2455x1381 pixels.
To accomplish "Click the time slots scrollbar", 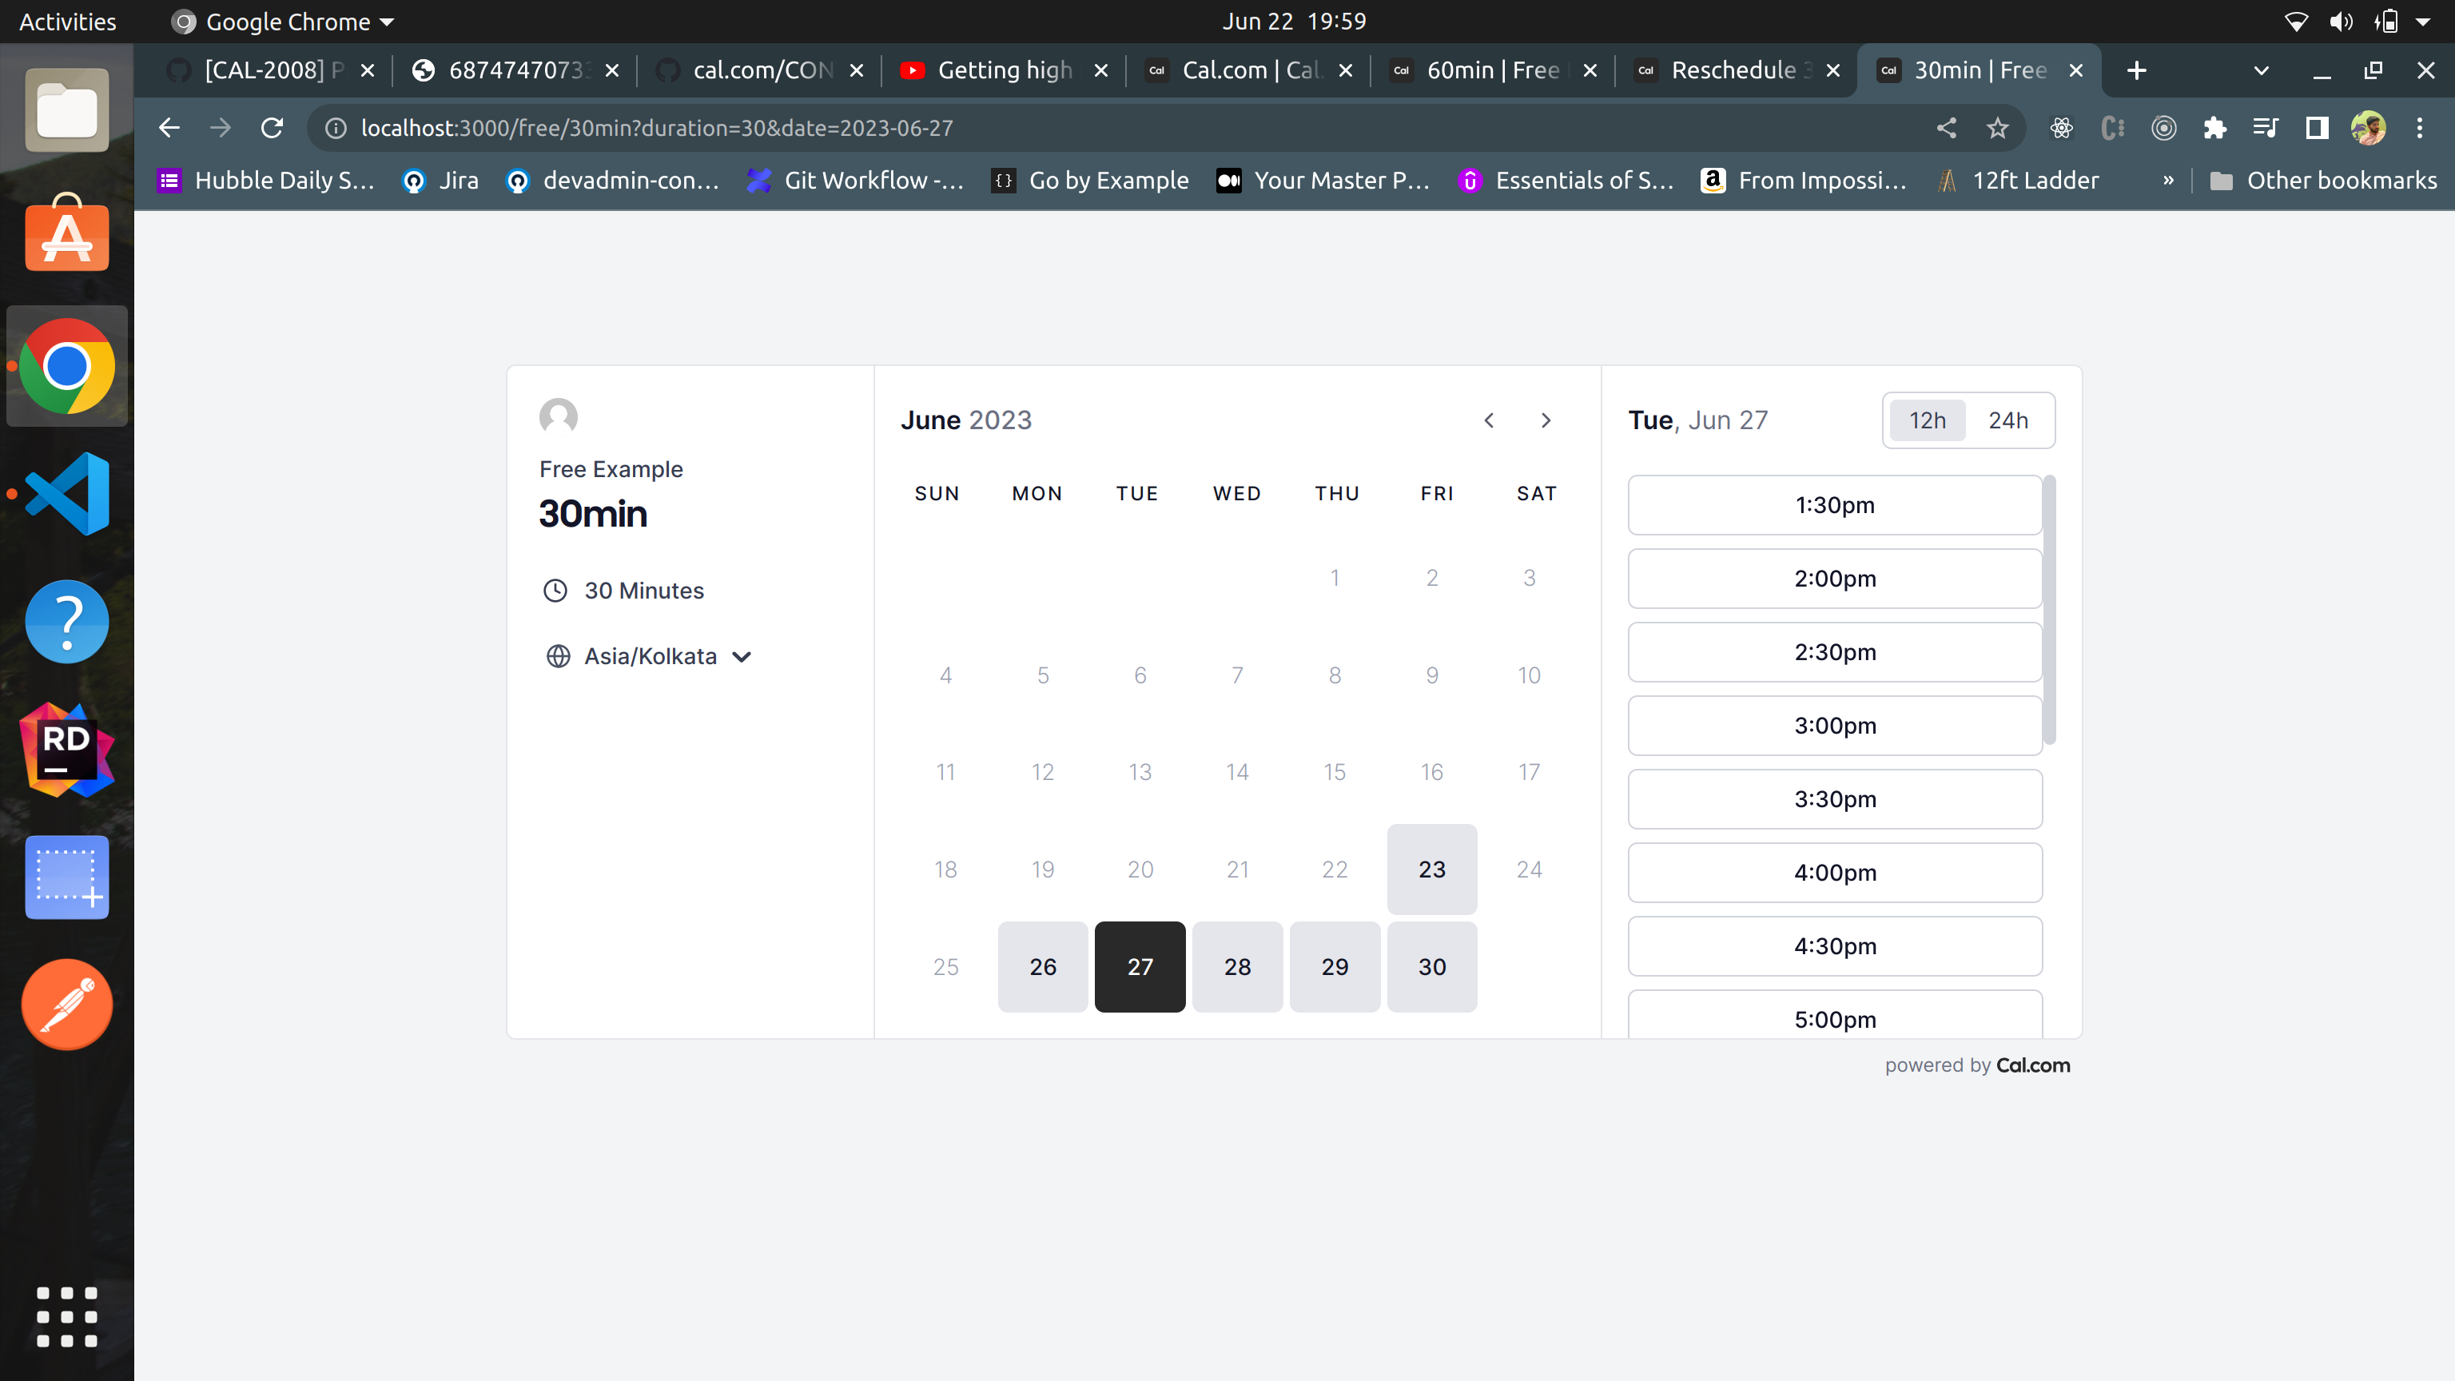I will click(x=2049, y=610).
